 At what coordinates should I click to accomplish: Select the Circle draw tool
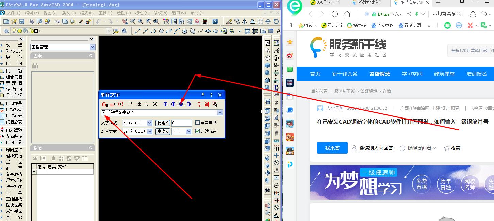pos(184,31)
